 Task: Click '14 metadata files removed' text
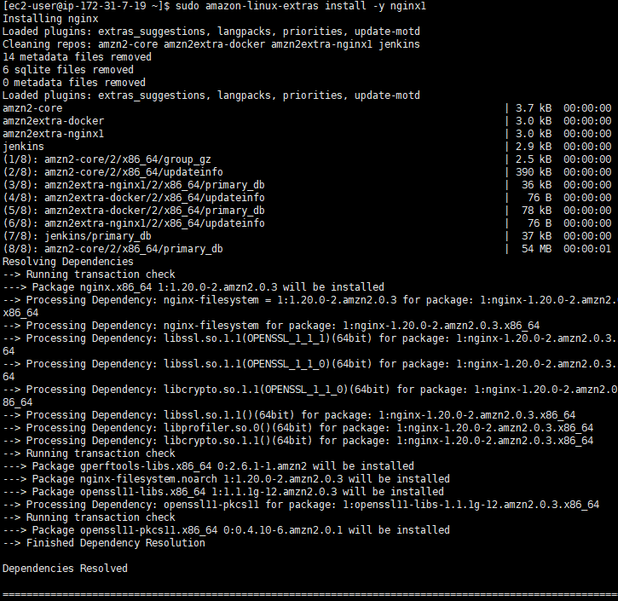[77, 57]
